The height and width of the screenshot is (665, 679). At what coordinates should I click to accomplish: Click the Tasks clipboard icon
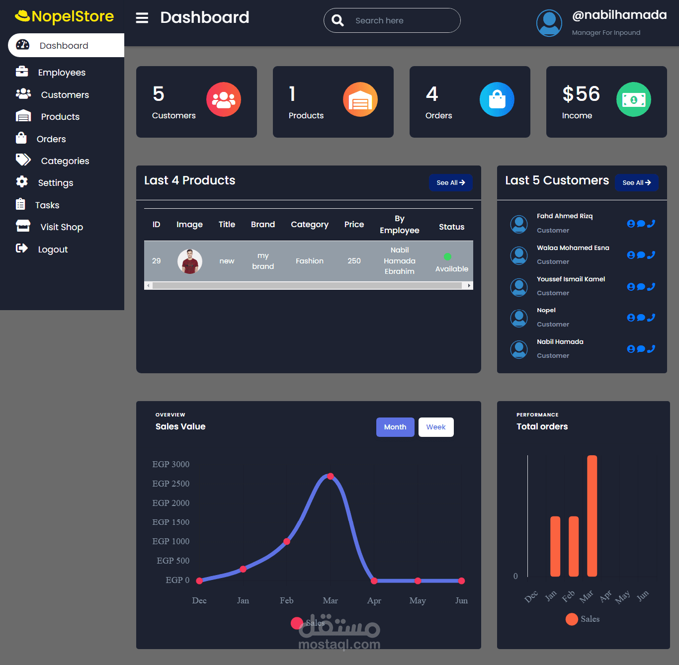(20, 204)
